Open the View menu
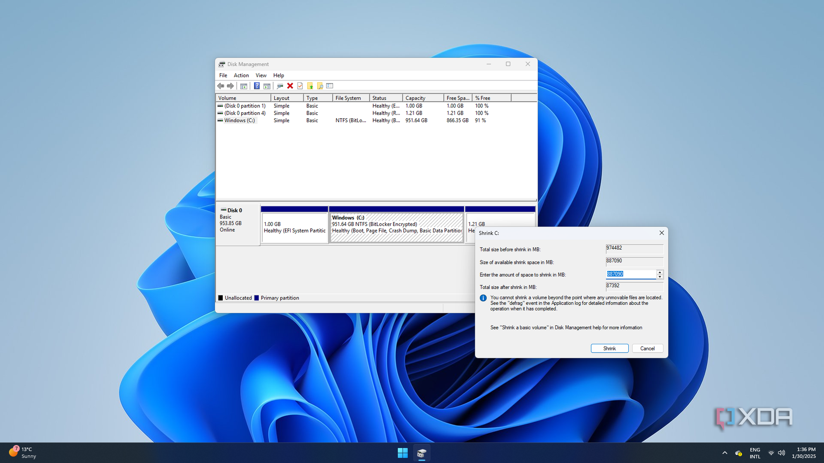The image size is (824, 463). (x=261, y=75)
